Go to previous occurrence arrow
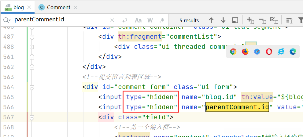The image size is (303, 137). [x=211, y=20]
